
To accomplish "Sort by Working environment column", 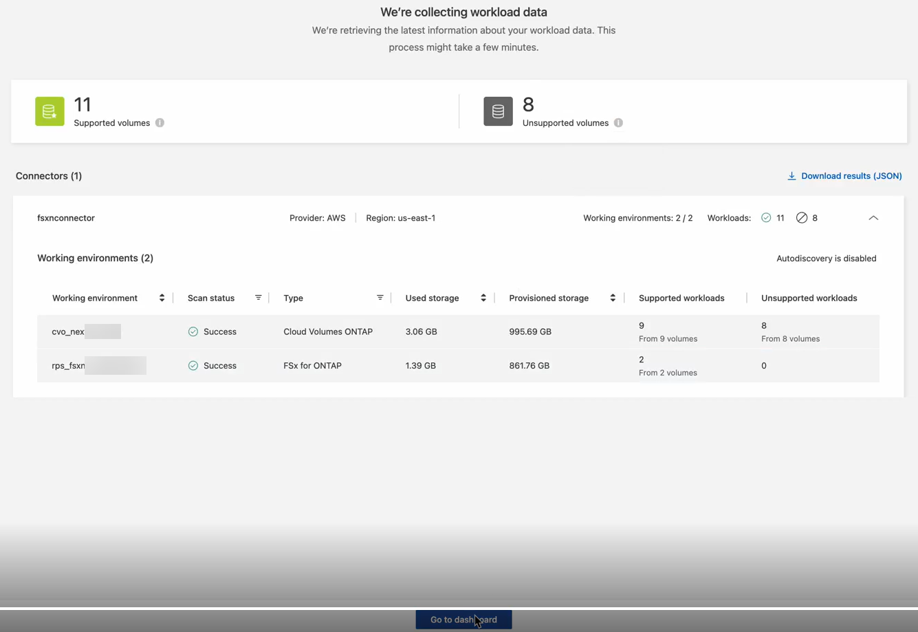I will (162, 298).
